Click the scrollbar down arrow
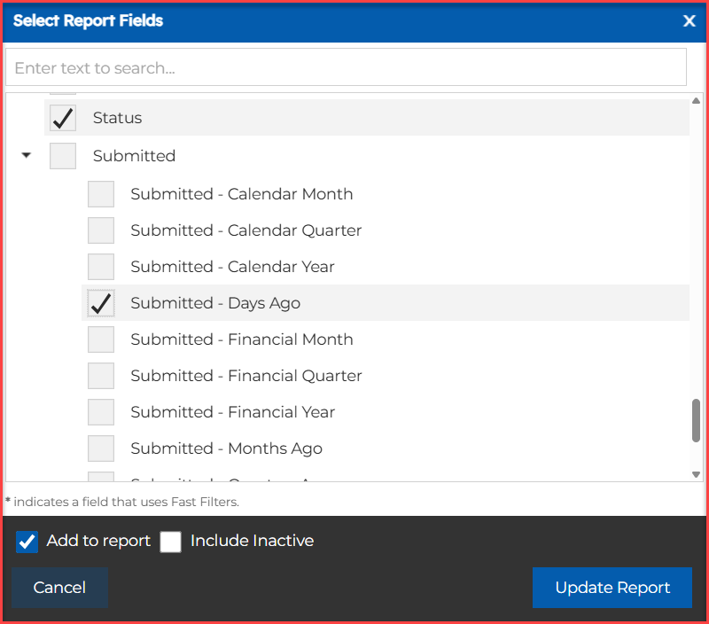Image resolution: width=709 pixels, height=624 pixels. tap(696, 475)
